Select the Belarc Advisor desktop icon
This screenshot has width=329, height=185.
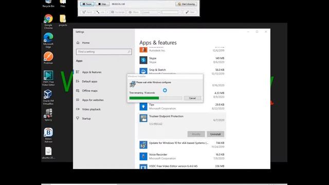[x=48, y=135]
